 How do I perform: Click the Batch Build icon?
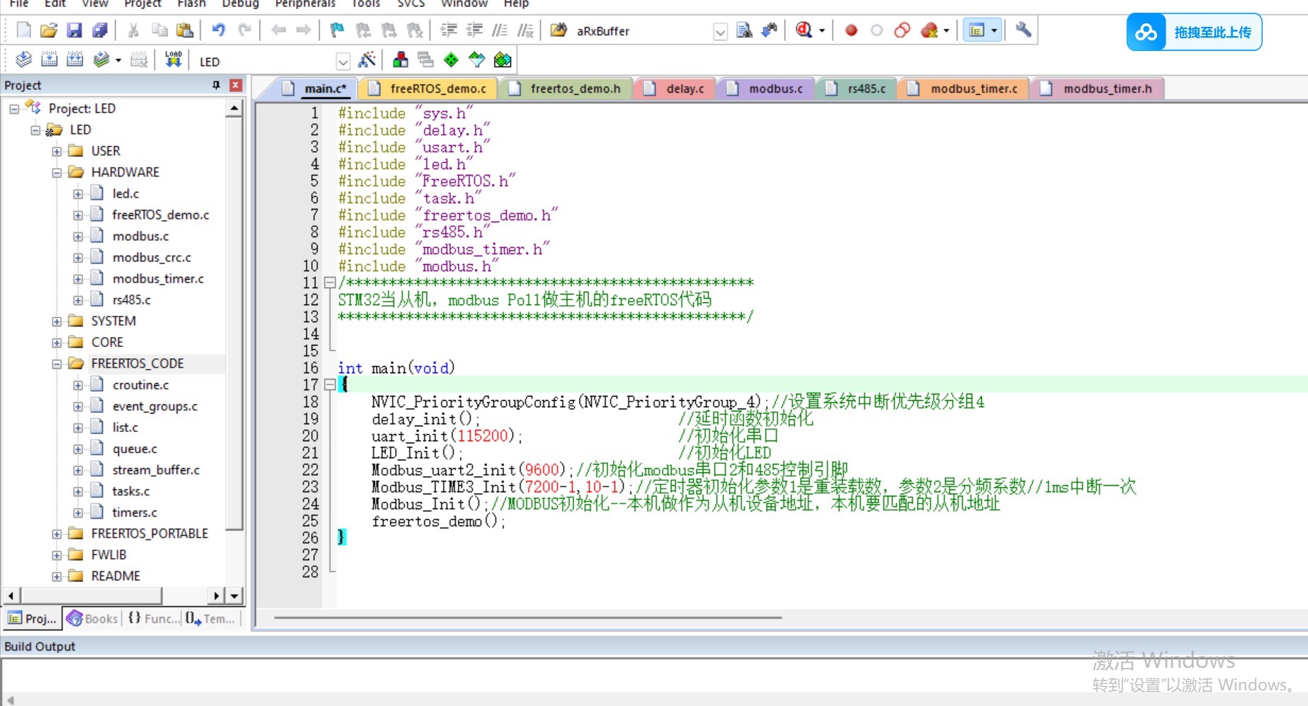(101, 60)
